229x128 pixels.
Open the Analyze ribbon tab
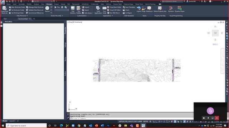pyautogui.click(x=36, y=4)
